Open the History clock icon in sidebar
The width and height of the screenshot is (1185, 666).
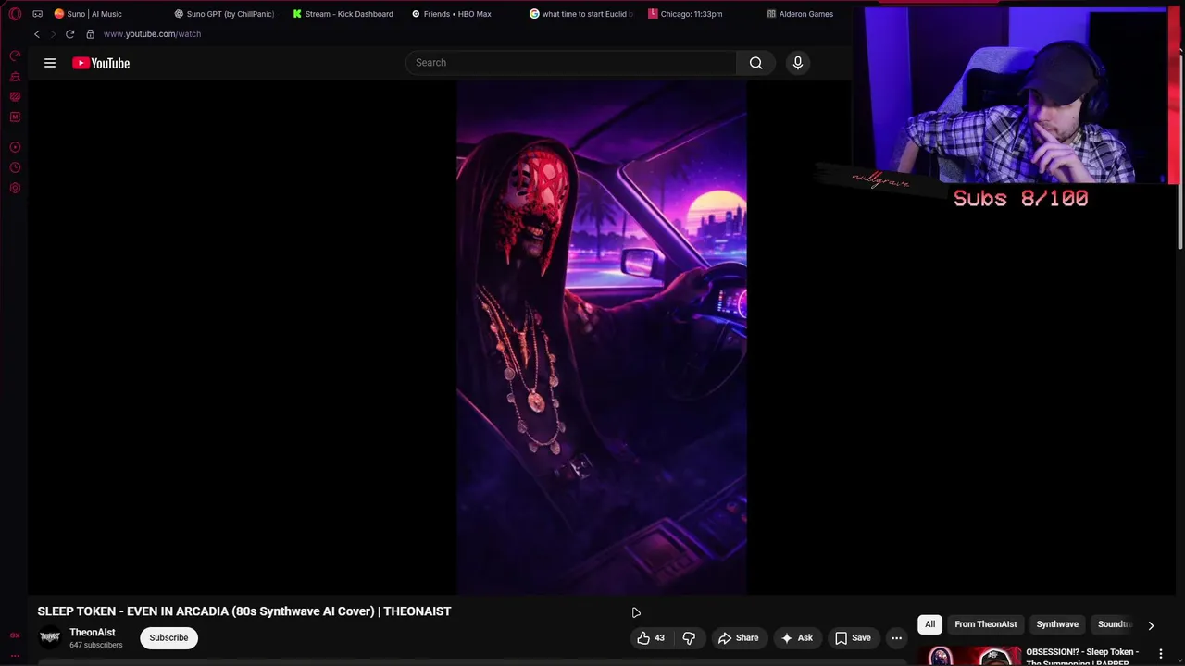15,167
